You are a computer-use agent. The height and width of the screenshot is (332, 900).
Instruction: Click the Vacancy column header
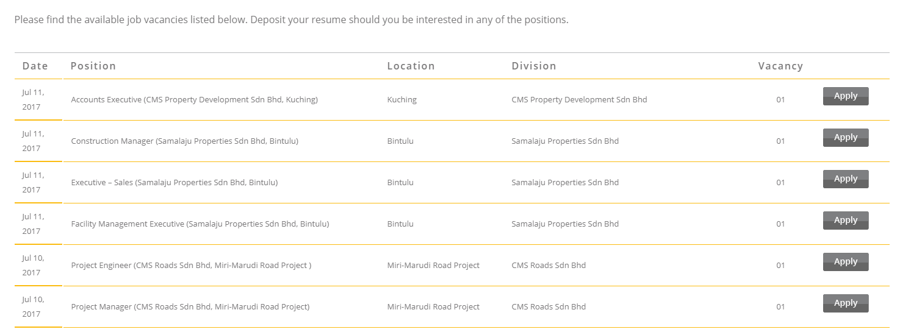(780, 66)
